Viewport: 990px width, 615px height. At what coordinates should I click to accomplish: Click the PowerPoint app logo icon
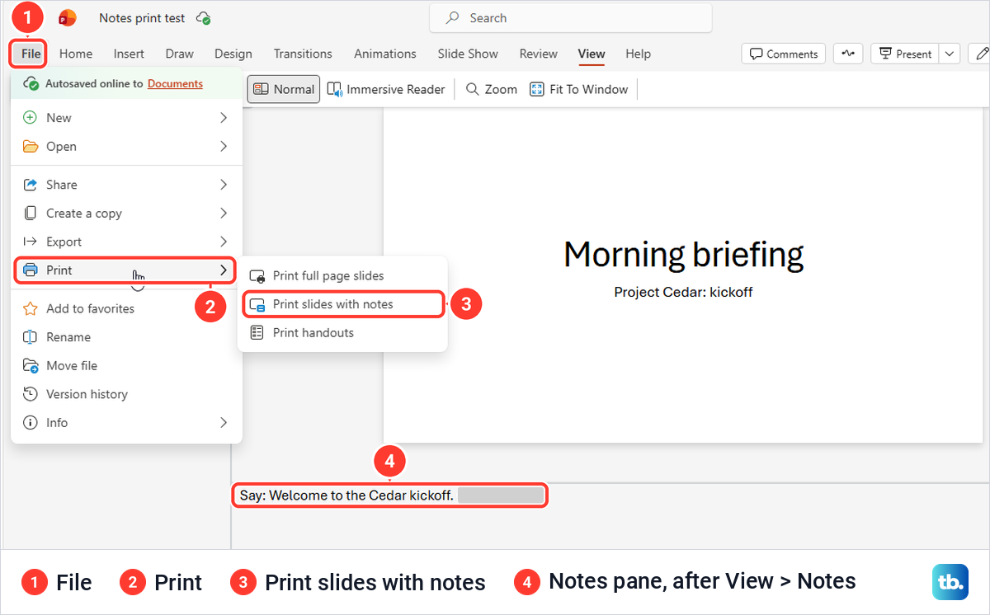coord(68,18)
